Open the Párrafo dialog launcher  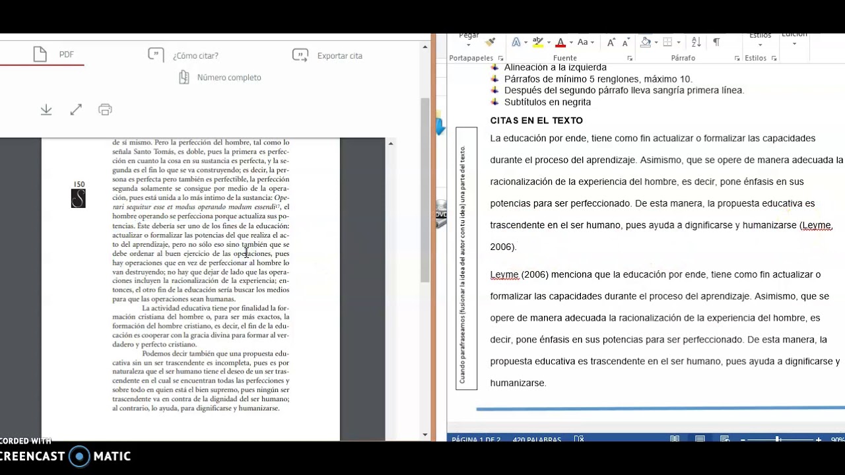pyautogui.click(x=737, y=59)
